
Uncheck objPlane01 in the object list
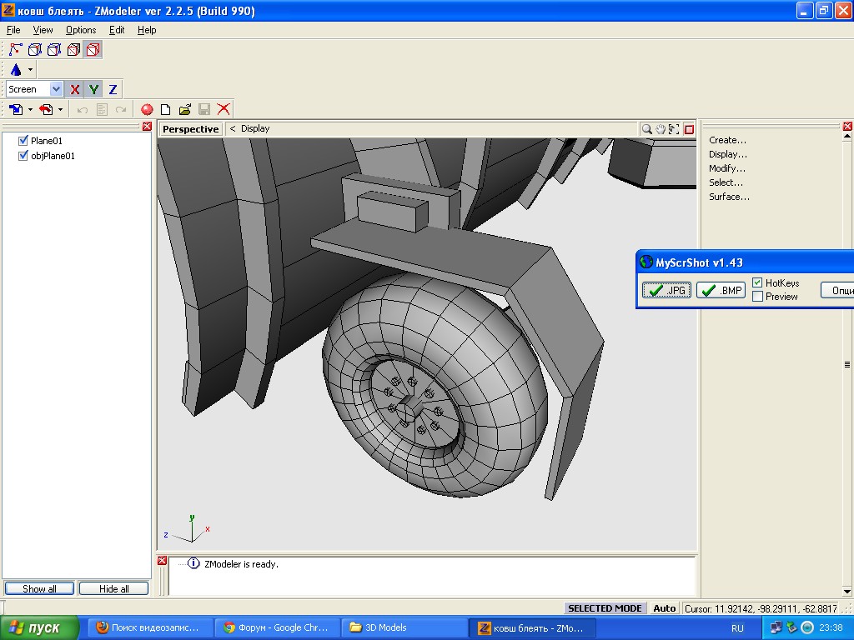click(x=23, y=156)
